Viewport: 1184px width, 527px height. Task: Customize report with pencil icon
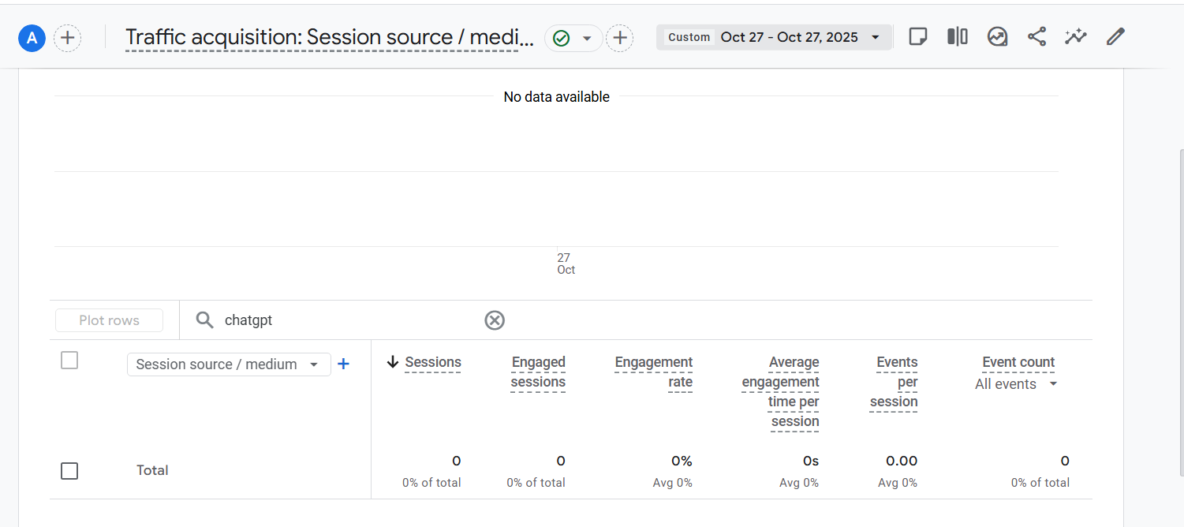(1115, 37)
